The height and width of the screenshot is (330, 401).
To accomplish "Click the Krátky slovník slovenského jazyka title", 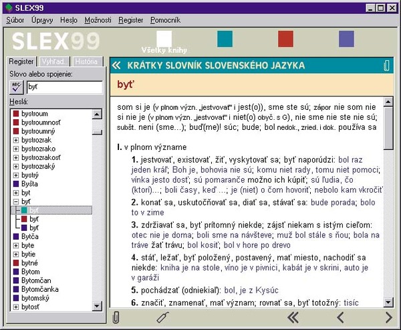I will coord(216,66).
